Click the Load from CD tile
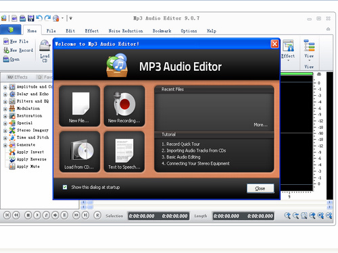Image resolution: width=338 pixels, height=253 pixels. click(x=79, y=152)
